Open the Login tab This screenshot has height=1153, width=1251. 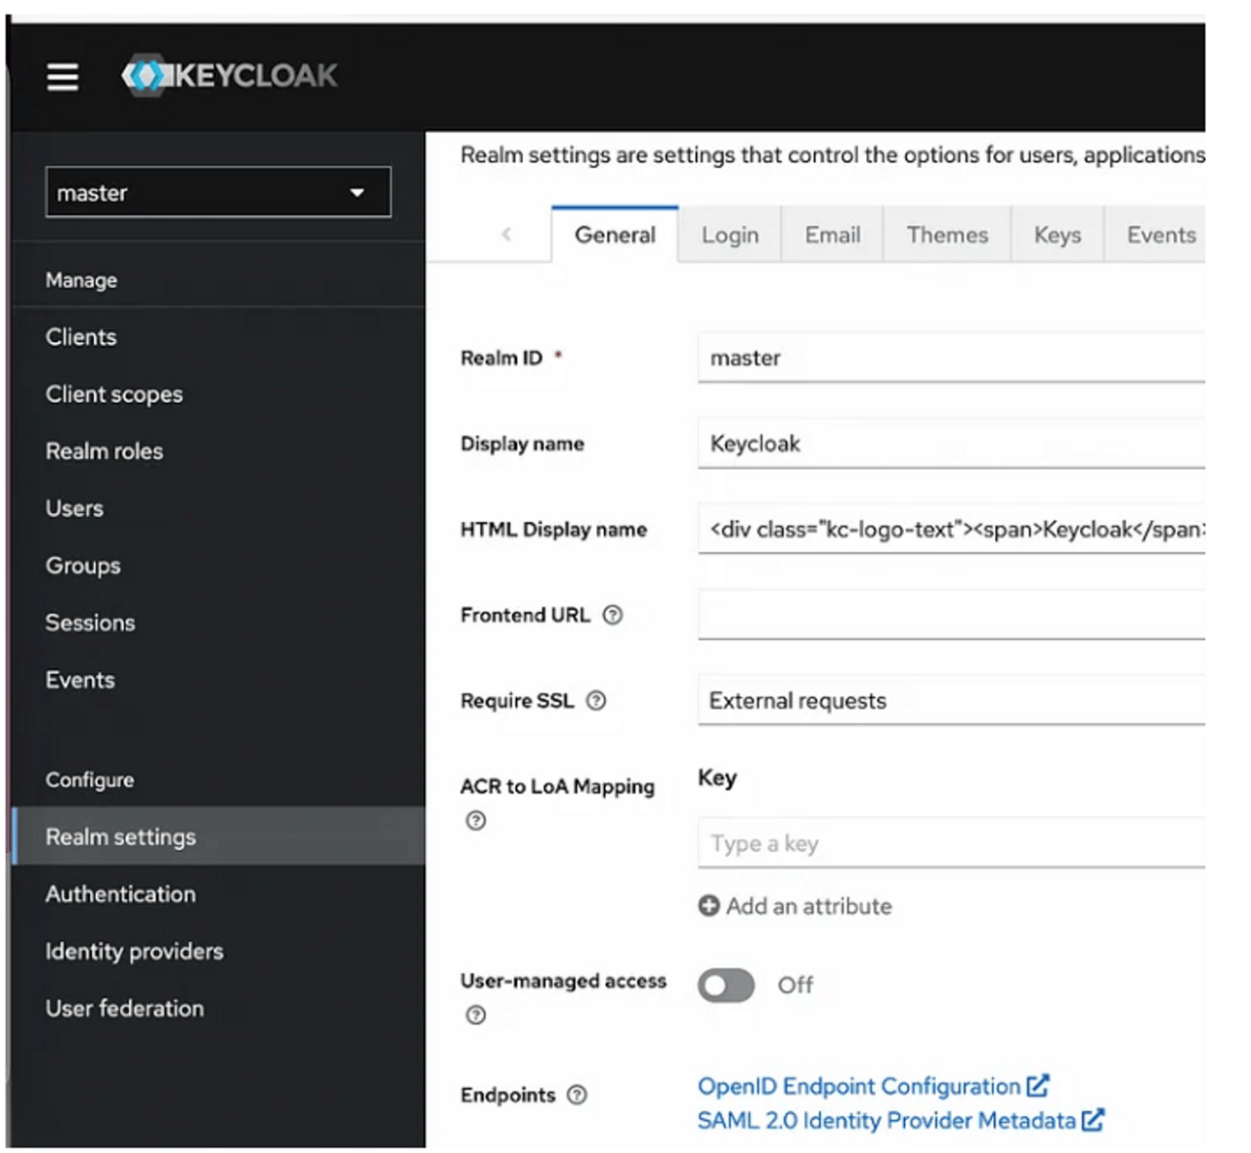(x=729, y=235)
